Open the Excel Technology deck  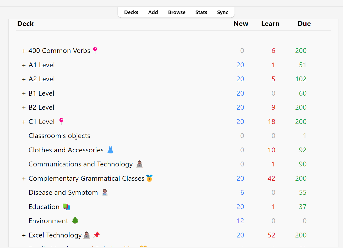55,235
